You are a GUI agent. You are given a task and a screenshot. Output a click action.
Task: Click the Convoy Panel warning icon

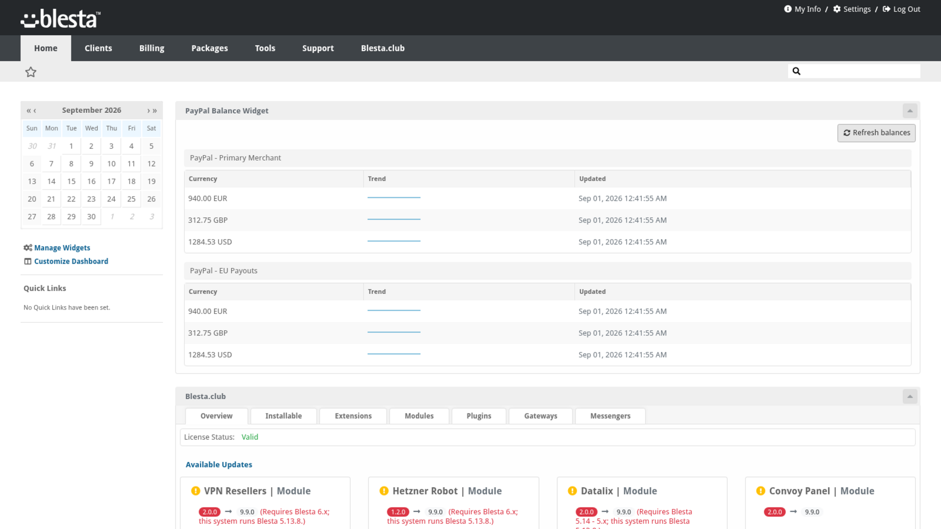point(761,491)
